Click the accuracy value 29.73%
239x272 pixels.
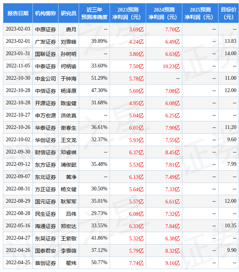click(99, 214)
